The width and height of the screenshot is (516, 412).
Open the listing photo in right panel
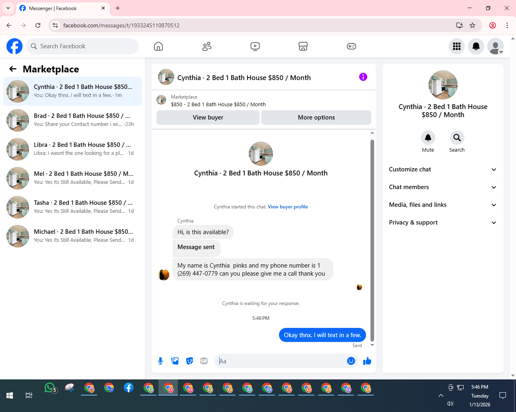443,85
